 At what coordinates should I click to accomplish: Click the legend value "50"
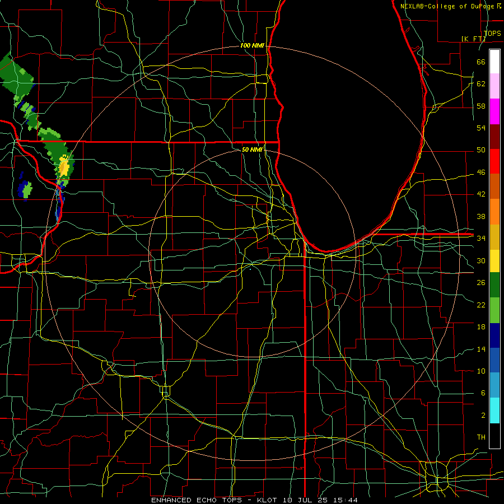click(481, 150)
